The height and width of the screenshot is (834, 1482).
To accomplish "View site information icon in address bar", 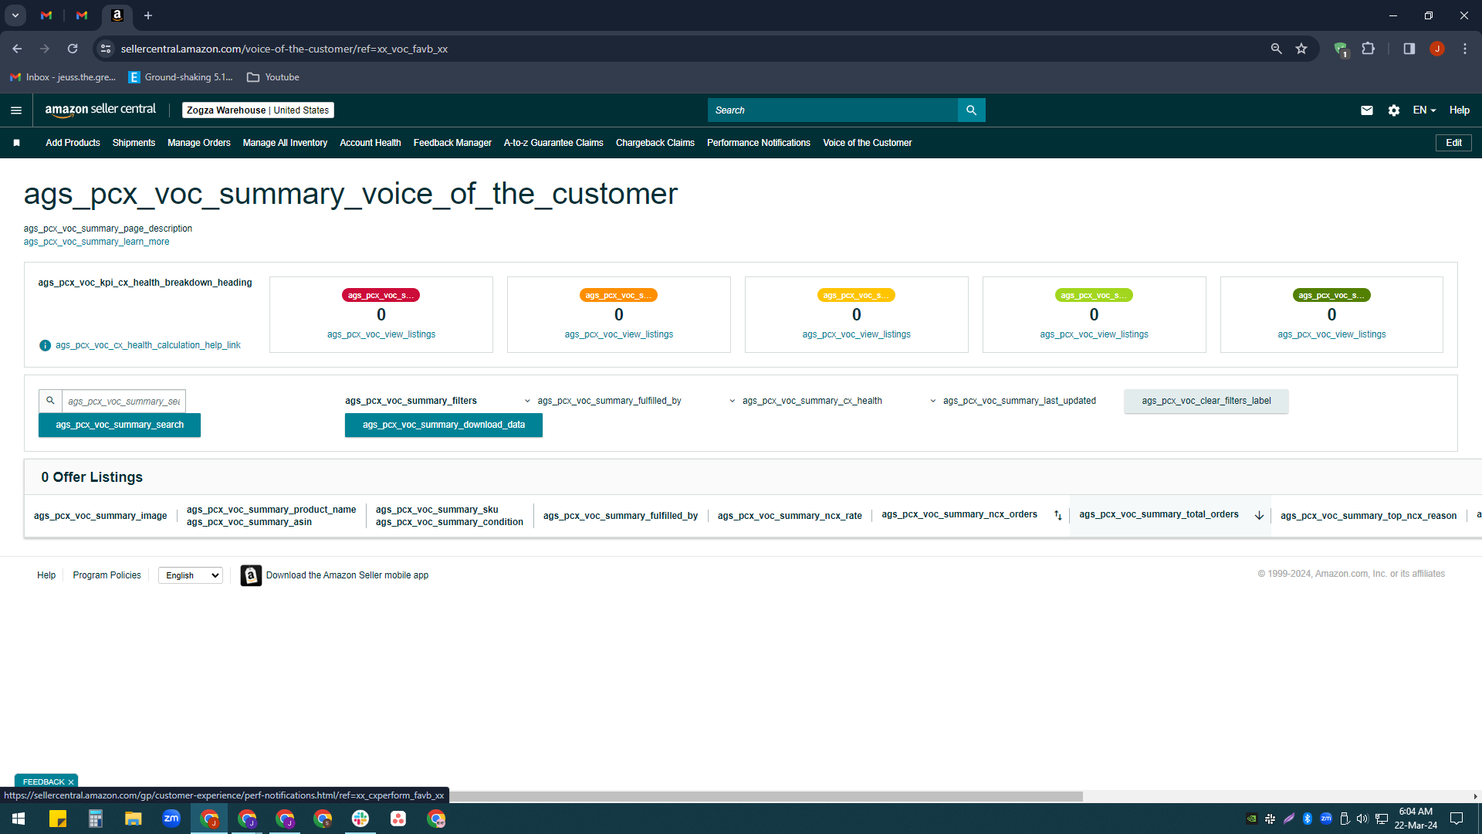I will coord(106,49).
